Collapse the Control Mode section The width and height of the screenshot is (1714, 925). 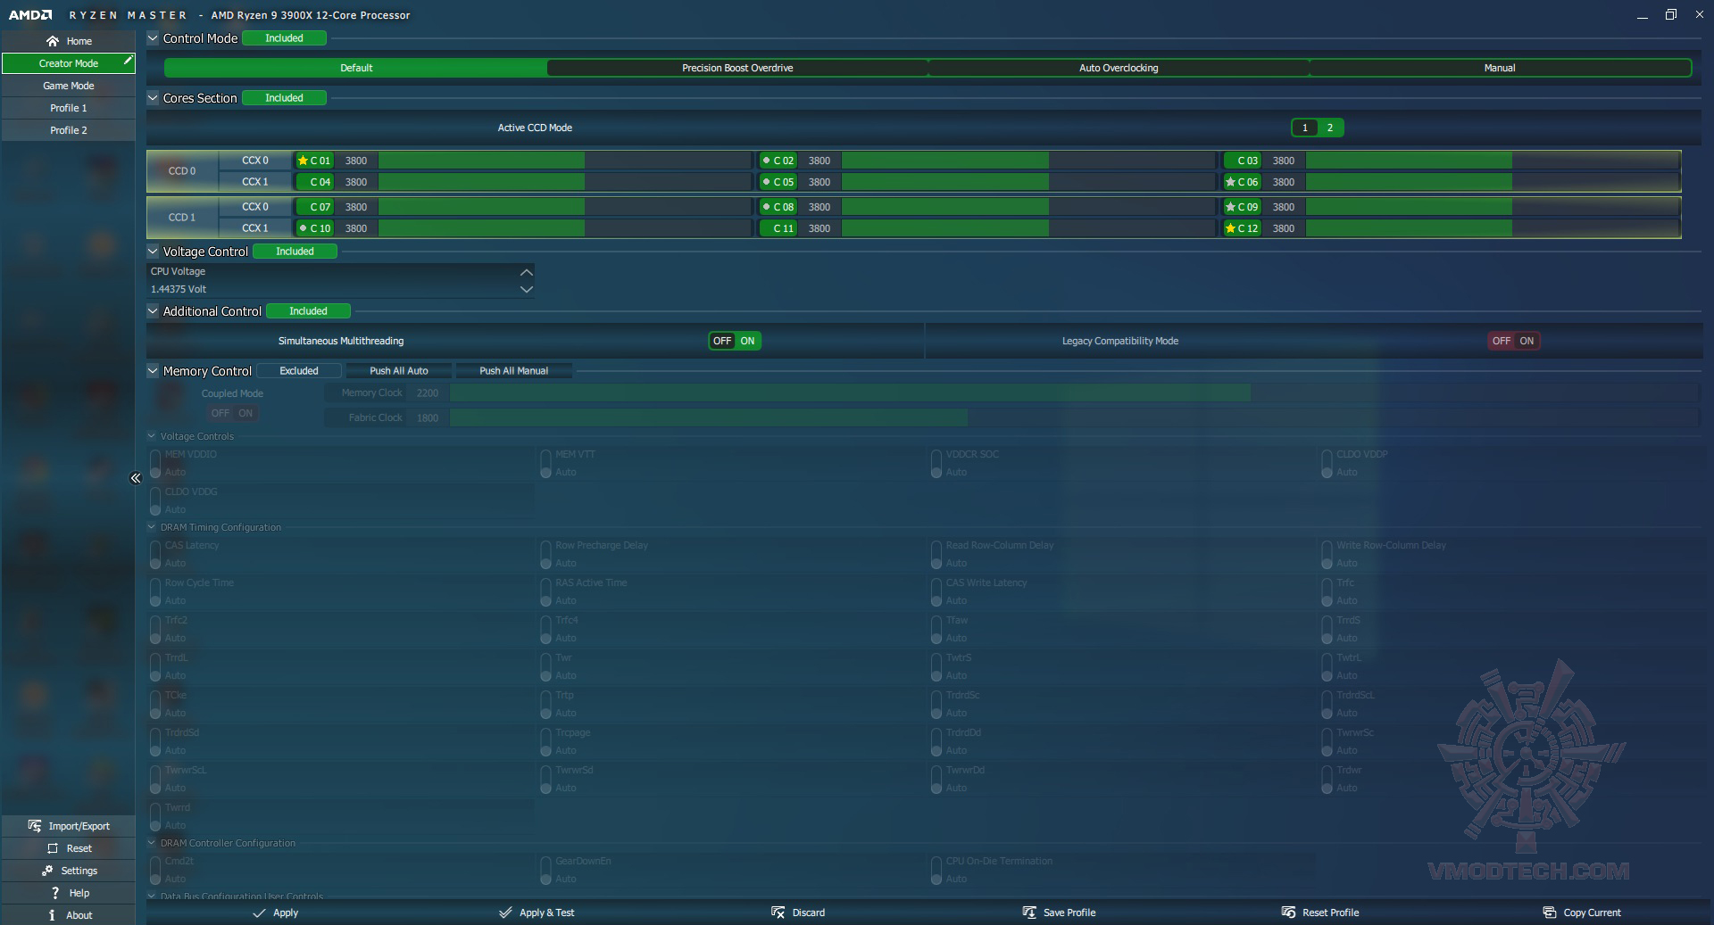pyautogui.click(x=153, y=38)
